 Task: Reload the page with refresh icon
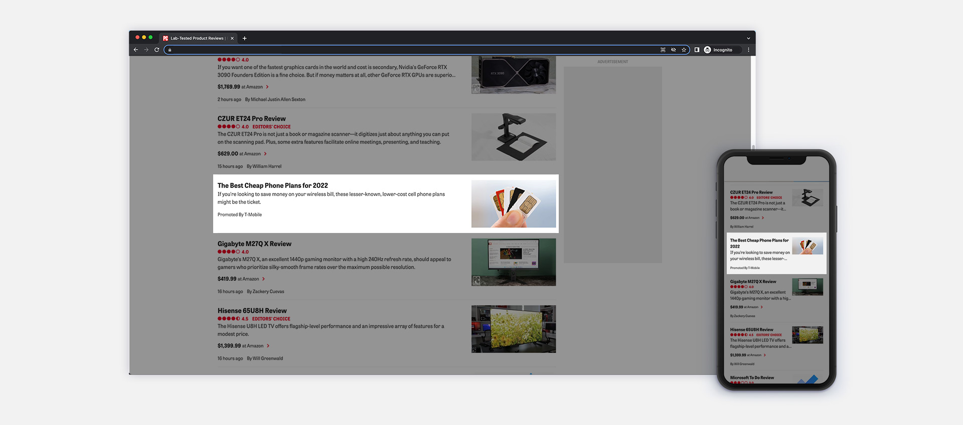(x=157, y=50)
